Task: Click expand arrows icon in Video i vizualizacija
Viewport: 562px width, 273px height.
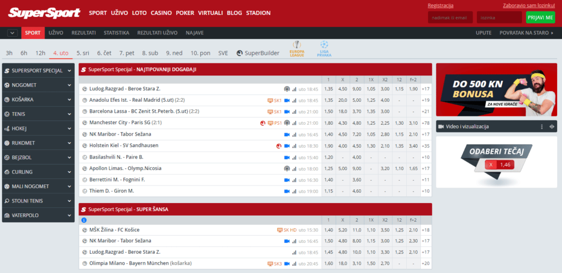Action: pyautogui.click(x=552, y=126)
